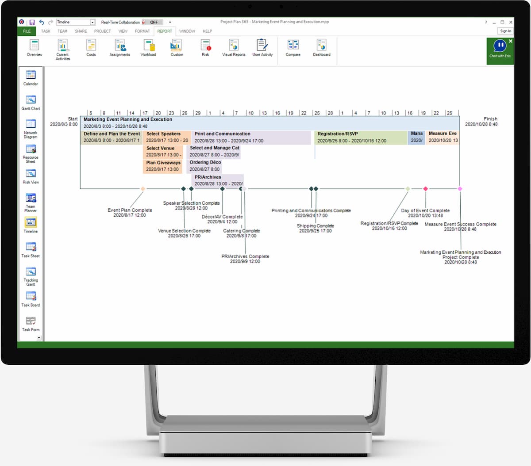Open the PROJECT ribbon tab
This screenshot has width=531, height=466.
102,31
